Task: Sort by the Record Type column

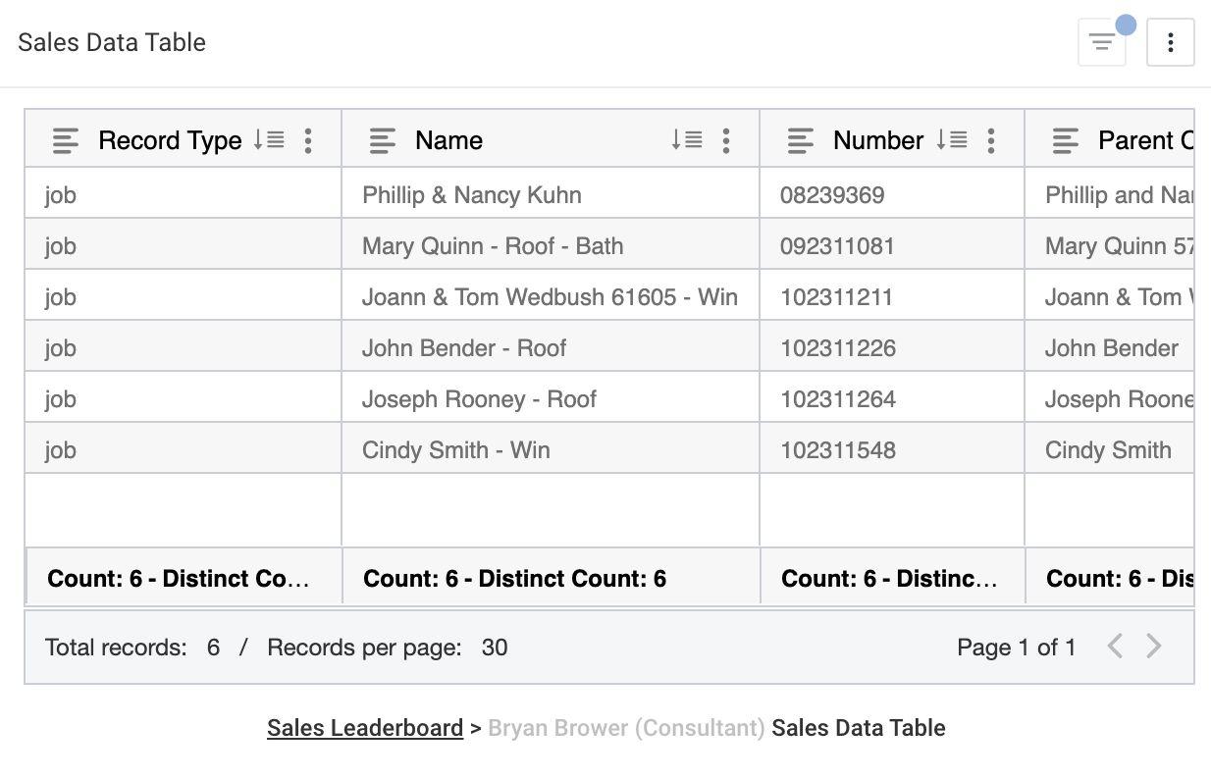Action: click(x=269, y=140)
